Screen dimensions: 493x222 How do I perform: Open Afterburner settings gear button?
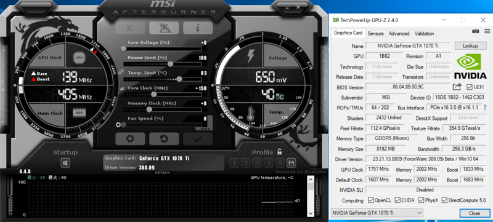click(x=130, y=138)
